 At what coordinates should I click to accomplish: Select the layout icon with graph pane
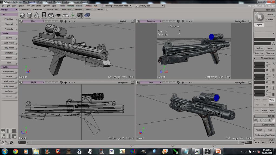click(3, 131)
